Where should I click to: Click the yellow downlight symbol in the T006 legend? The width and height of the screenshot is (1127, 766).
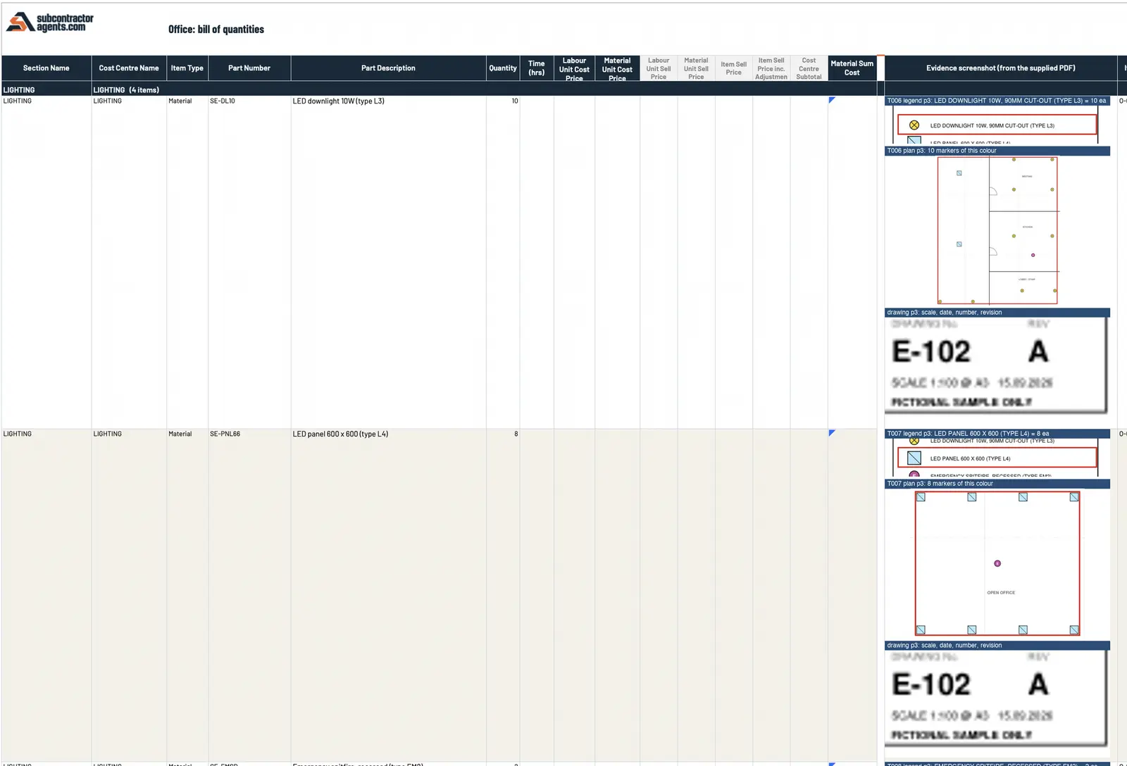coord(914,125)
